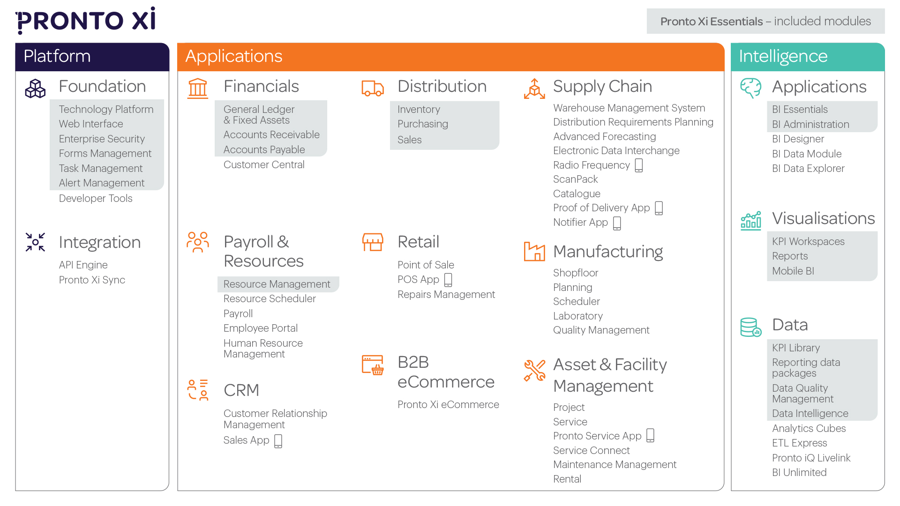Screen dimensions: 900x506
Task: Select the Asset & Facility wrench icon
Action: pyautogui.click(x=534, y=371)
